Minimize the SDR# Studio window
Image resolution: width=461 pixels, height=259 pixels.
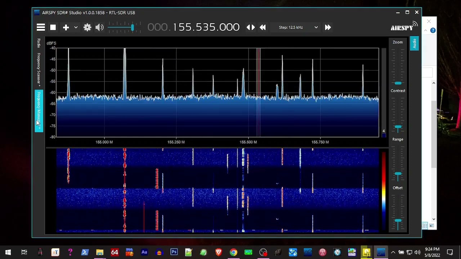coord(398,13)
